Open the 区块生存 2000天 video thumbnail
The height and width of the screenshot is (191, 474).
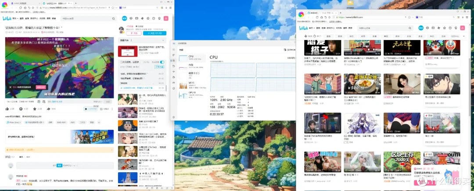(x=402, y=162)
